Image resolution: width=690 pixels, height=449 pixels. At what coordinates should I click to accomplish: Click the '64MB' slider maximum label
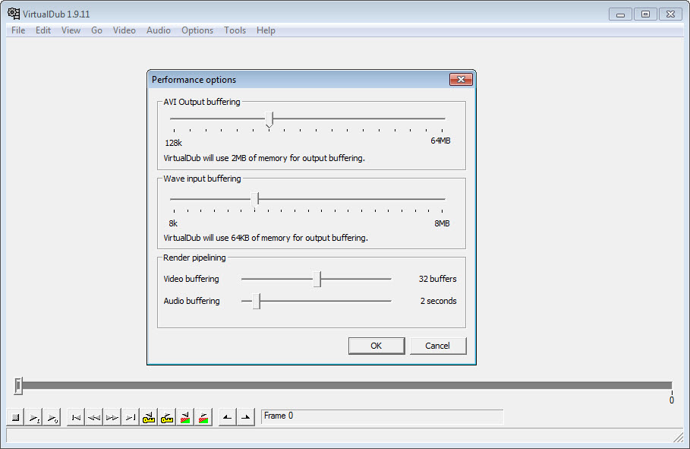(x=440, y=141)
